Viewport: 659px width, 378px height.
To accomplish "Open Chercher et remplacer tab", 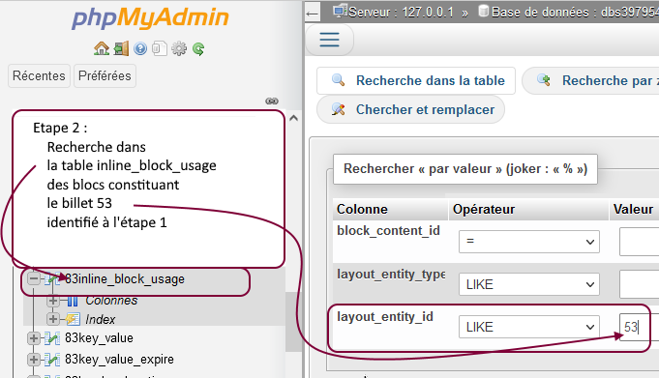I will [x=410, y=109].
